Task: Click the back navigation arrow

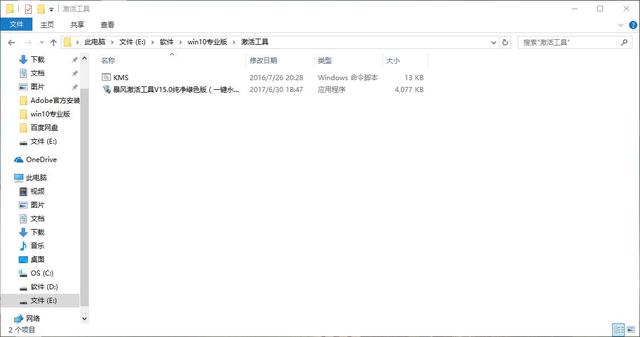Action: pyautogui.click(x=11, y=41)
